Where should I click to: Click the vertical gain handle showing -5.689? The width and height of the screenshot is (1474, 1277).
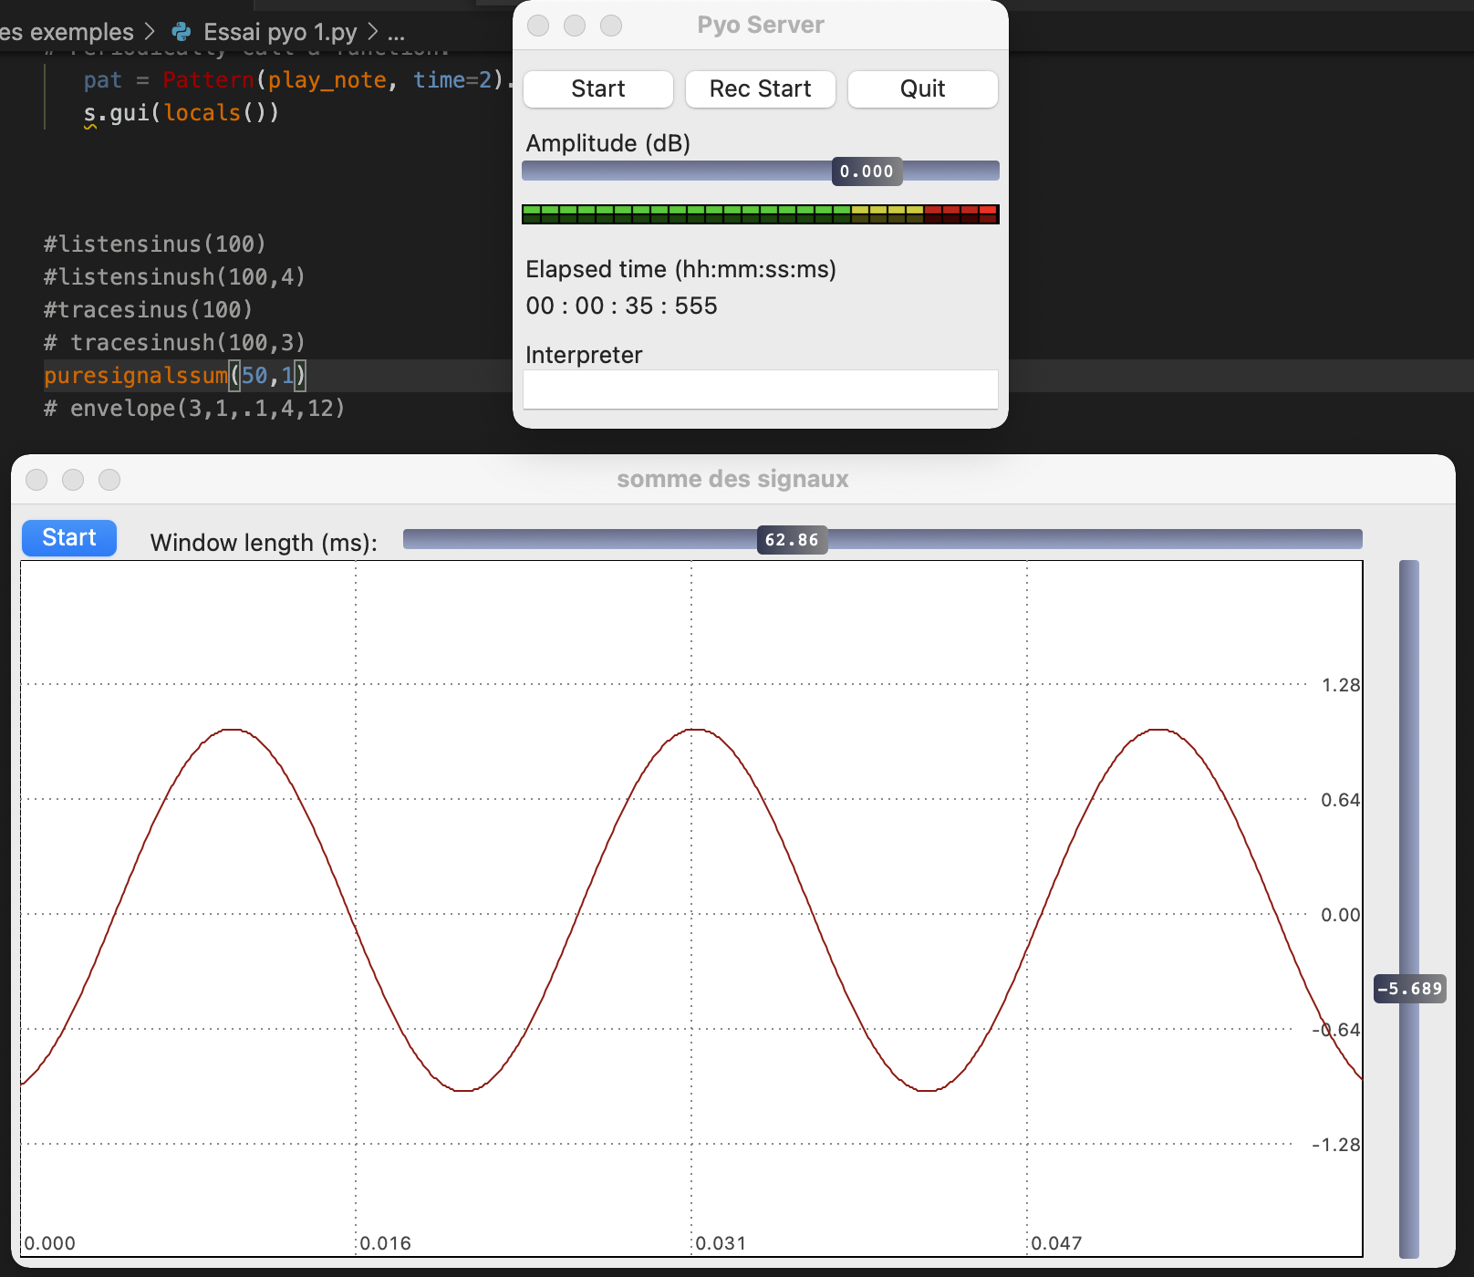pyautogui.click(x=1409, y=989)
